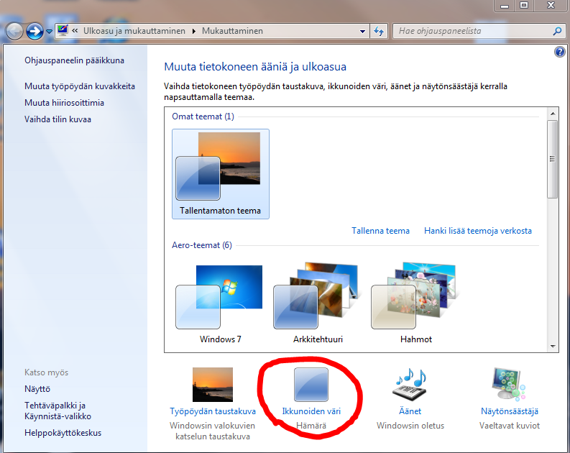Image resolution: width=570 pixels, height=453 pixels.
Task: Click the Ikkunoiden väri link text
Action: pyautogui.click(x=311, y=411)
